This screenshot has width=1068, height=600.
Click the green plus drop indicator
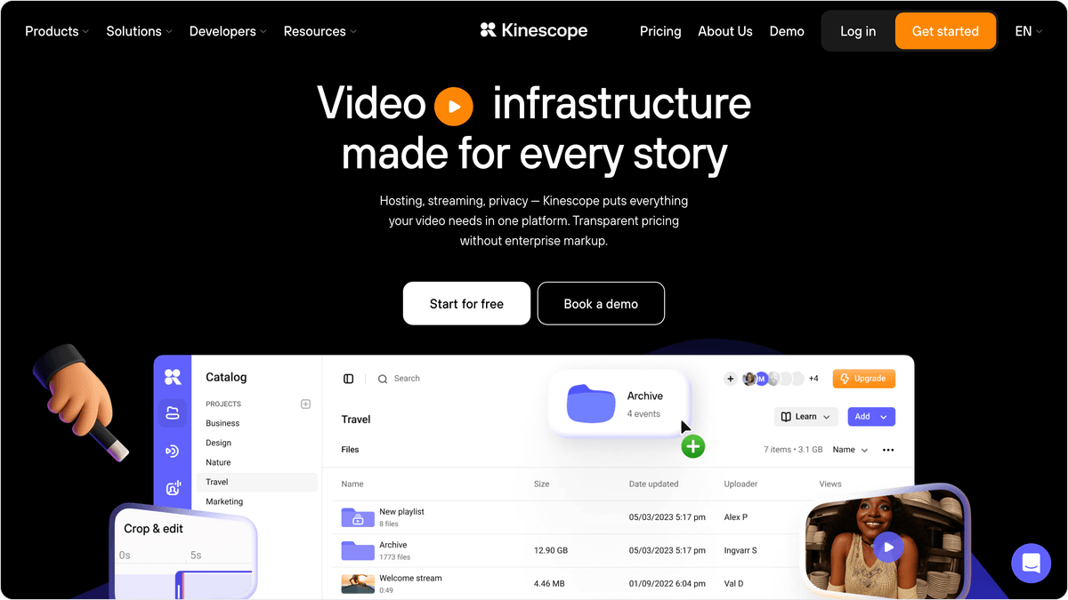click(x=693, y=446)
